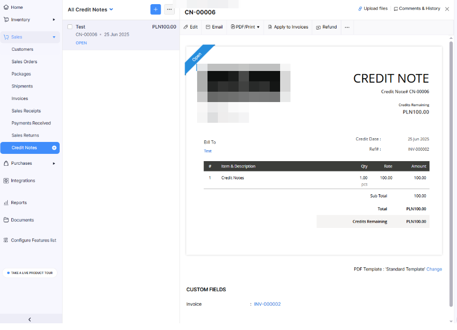
Task: Click the Documents folder icon
Action: pyautogui.click(x=7, y=220)
